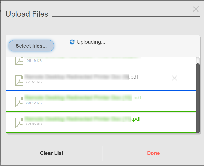The height and width of the screenshot is (166, 204).
Task: Click the Upload Files dialog title
Action: [x=27, y=14]
